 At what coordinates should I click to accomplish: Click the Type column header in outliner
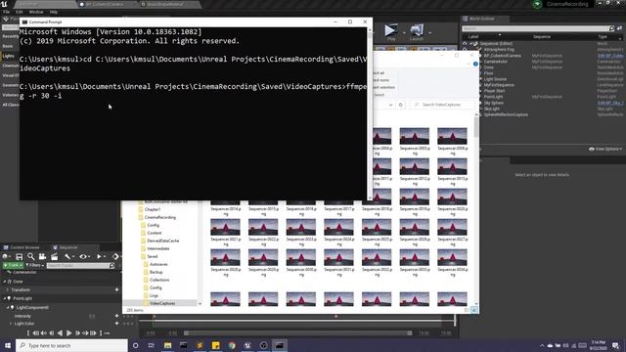(x=603, y=36)
